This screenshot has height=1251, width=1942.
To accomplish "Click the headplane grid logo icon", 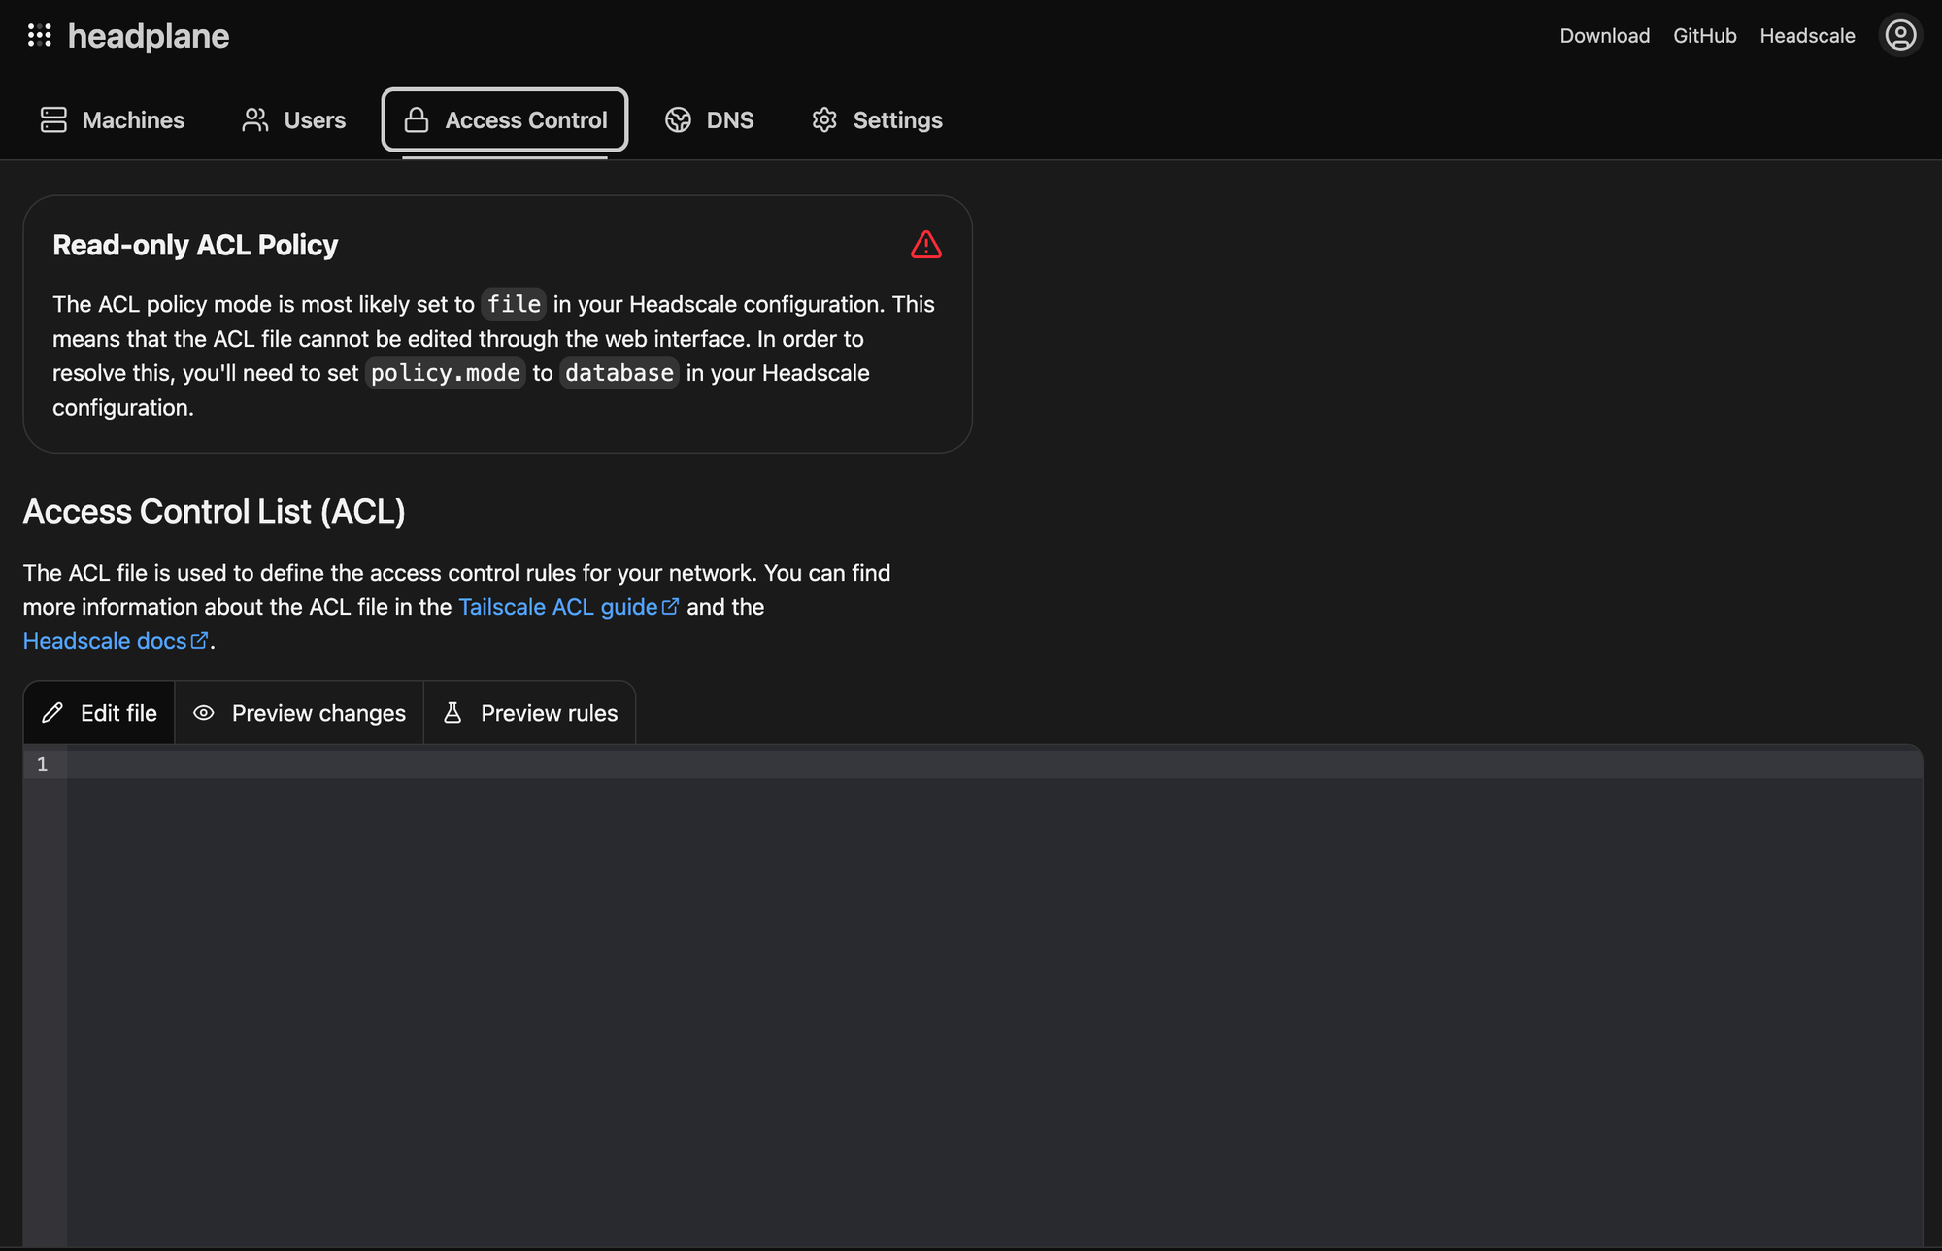I will point(39,36).
